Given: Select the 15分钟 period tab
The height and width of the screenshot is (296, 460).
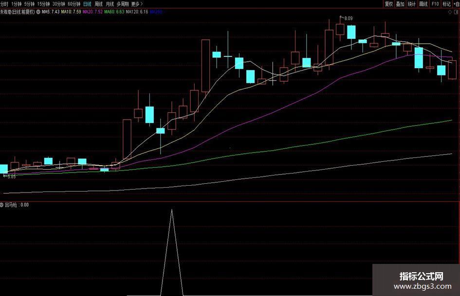Looking at the screenshot, I should coord(43,4).
